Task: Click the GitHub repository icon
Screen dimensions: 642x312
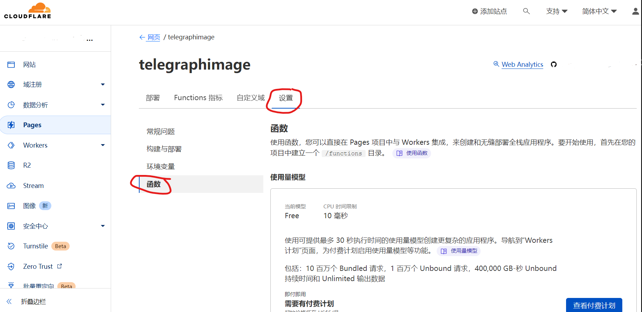Action: (554, 64)
